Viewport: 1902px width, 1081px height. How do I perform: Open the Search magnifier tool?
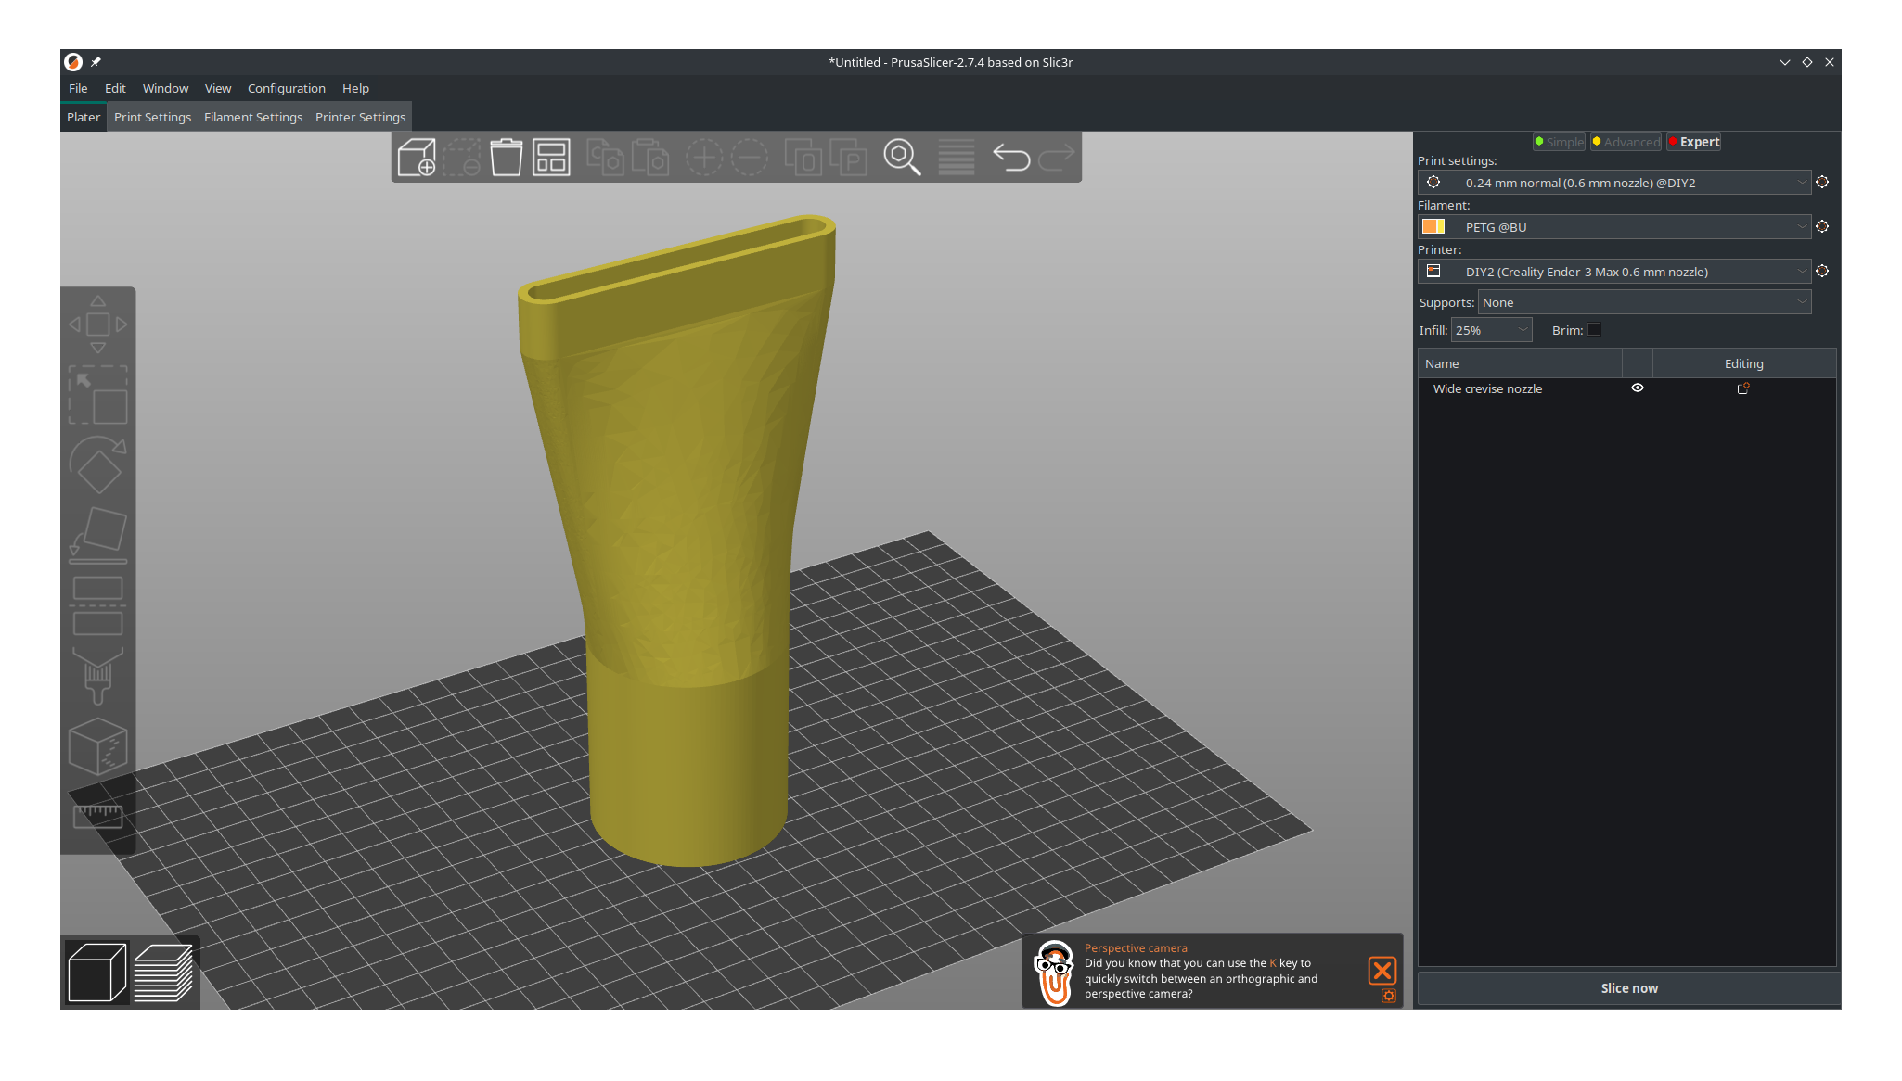click(x=902, y=157)
